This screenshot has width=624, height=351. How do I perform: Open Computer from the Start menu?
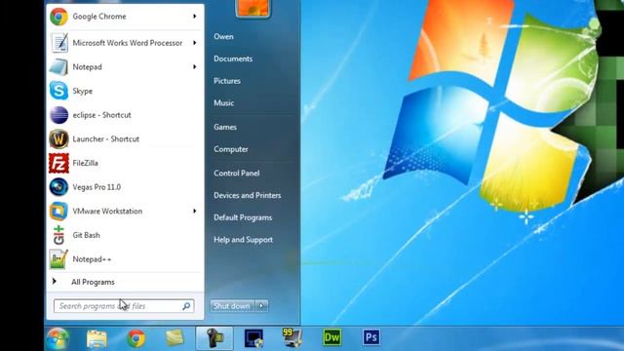[x=231, y=149]
